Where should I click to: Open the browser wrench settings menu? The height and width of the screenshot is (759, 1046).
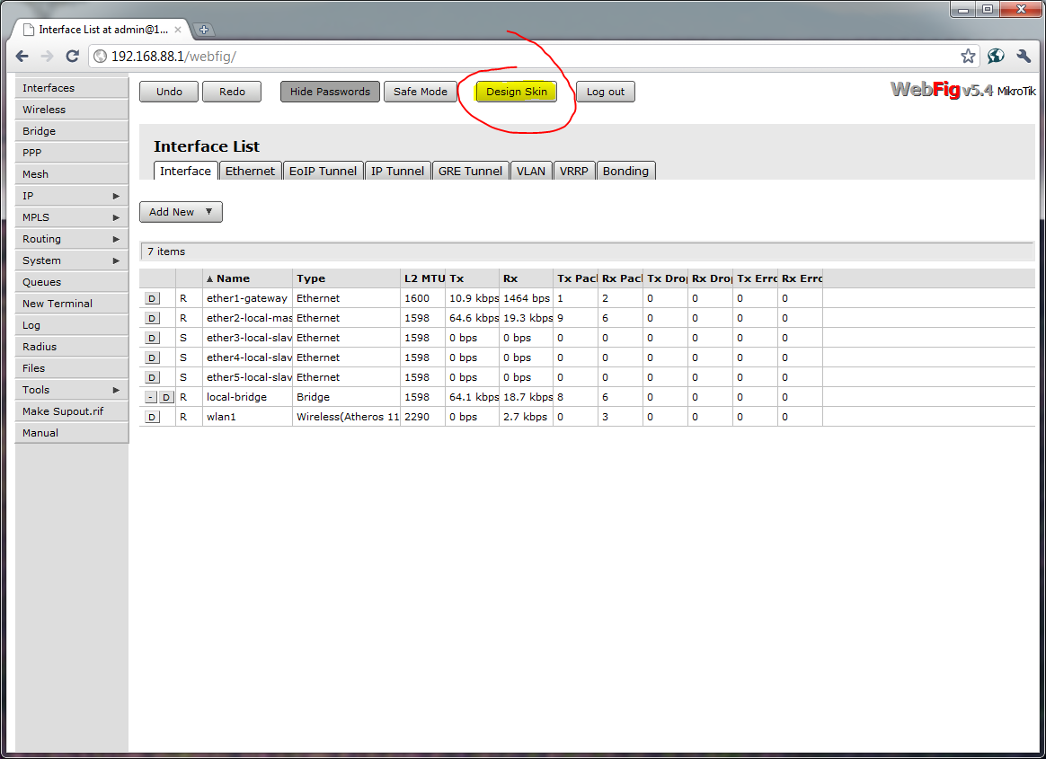click(1024, 57)
